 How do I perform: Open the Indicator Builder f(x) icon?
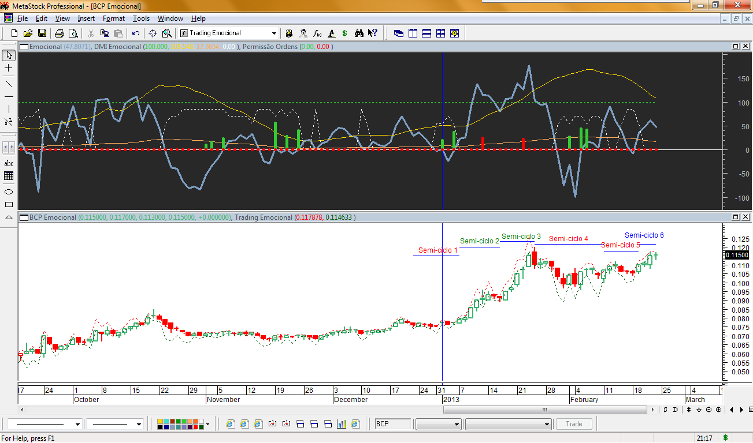coord(317,33)
